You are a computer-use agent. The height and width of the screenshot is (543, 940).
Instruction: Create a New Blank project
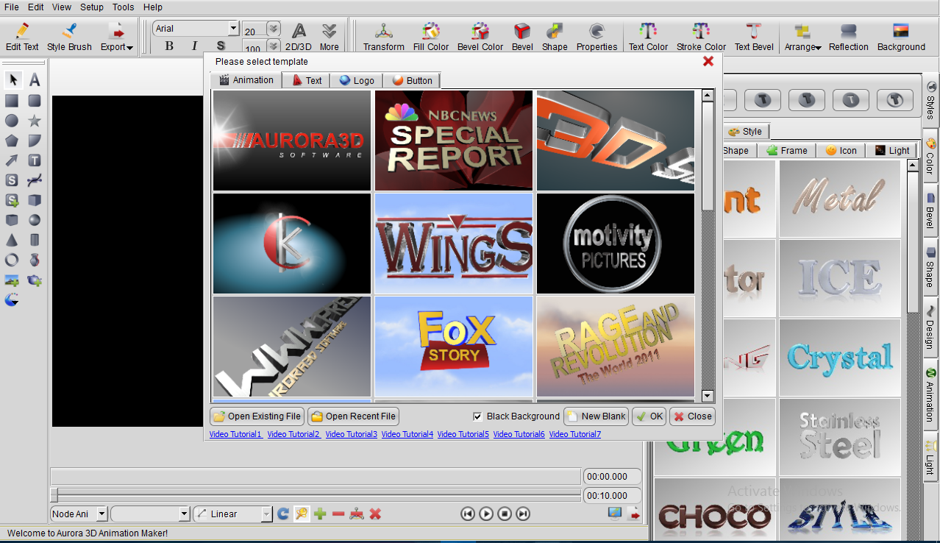(x=596, y=416)
